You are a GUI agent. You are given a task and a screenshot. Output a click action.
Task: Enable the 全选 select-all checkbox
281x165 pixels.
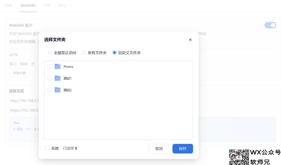(47, 148)
